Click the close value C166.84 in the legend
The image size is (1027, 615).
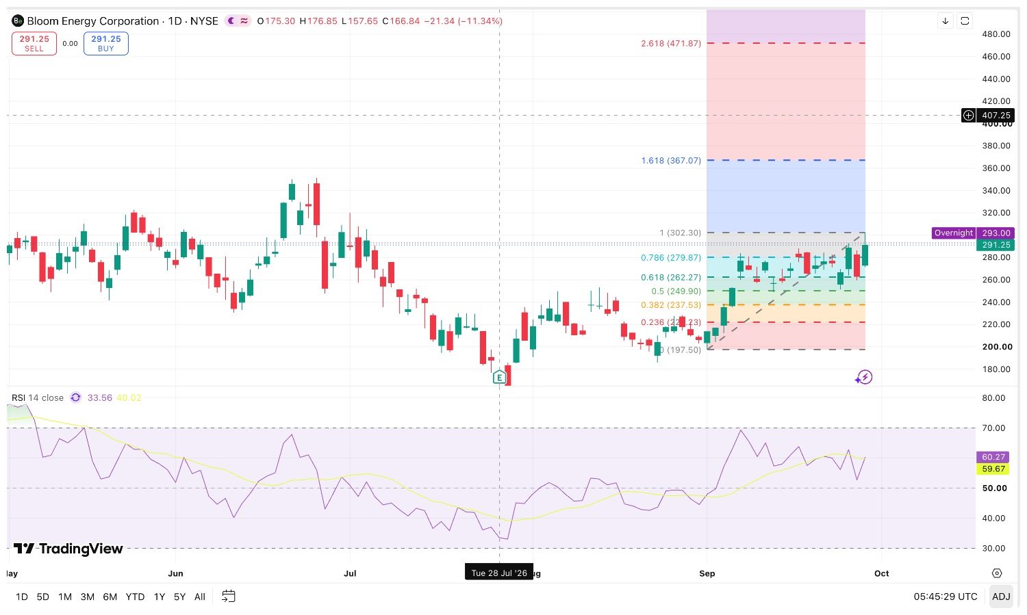[x=401, y=21]
